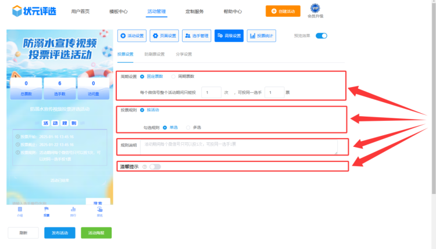Select the 周期票数 radio option

click(x=174, y=76)
